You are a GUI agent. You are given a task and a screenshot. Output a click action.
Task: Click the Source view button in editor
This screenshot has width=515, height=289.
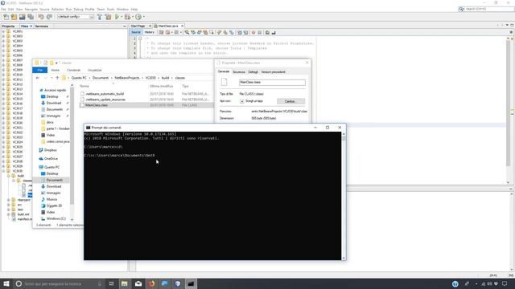(x=136, y=32)
